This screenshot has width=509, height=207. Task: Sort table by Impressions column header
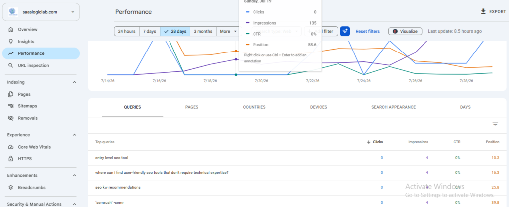pos(418,142)
